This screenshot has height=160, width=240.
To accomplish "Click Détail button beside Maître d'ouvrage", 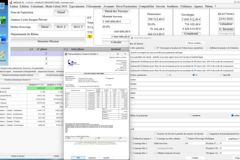I will coord(45,27).
